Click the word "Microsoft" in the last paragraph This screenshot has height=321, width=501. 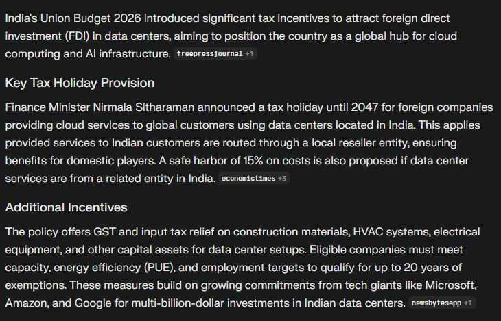pos(450,284)
